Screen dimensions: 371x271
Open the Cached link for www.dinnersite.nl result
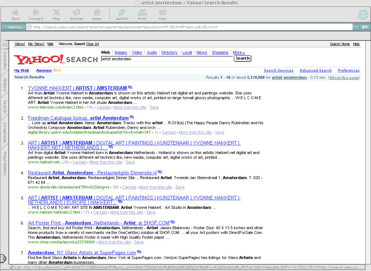click(x=129, y=187)
